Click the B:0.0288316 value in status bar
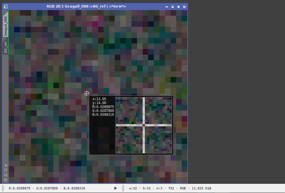The width and height of the screenshot is (285, 193). (74, 189)
